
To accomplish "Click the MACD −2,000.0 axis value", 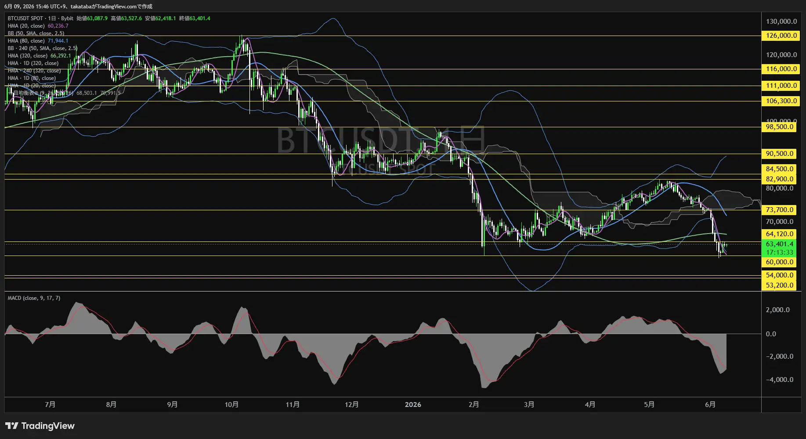I will click(780, 356).
